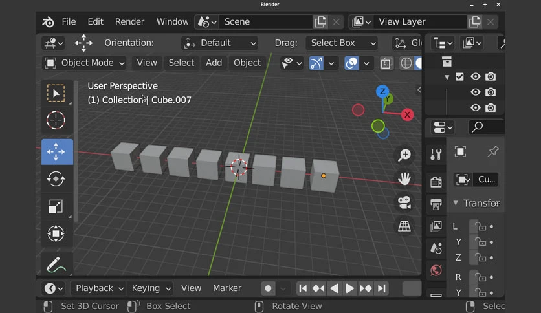The height and width of the screenshot is (313, 541).
Task: Open the overlays options dropdown arrow
Action: click(366, 63)
